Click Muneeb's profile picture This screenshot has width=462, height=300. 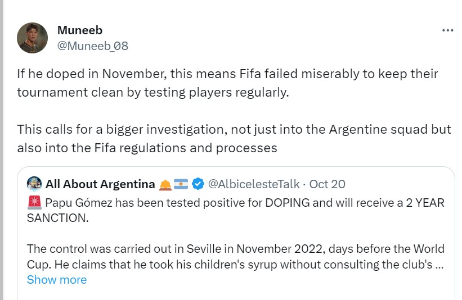tap(33, 38)
